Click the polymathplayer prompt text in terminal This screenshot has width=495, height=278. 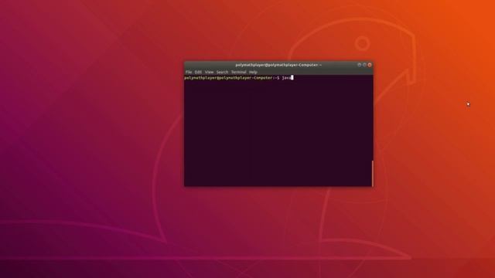232,77
